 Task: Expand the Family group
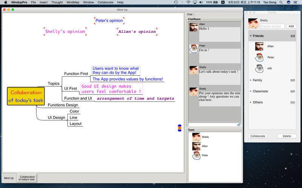251,80
